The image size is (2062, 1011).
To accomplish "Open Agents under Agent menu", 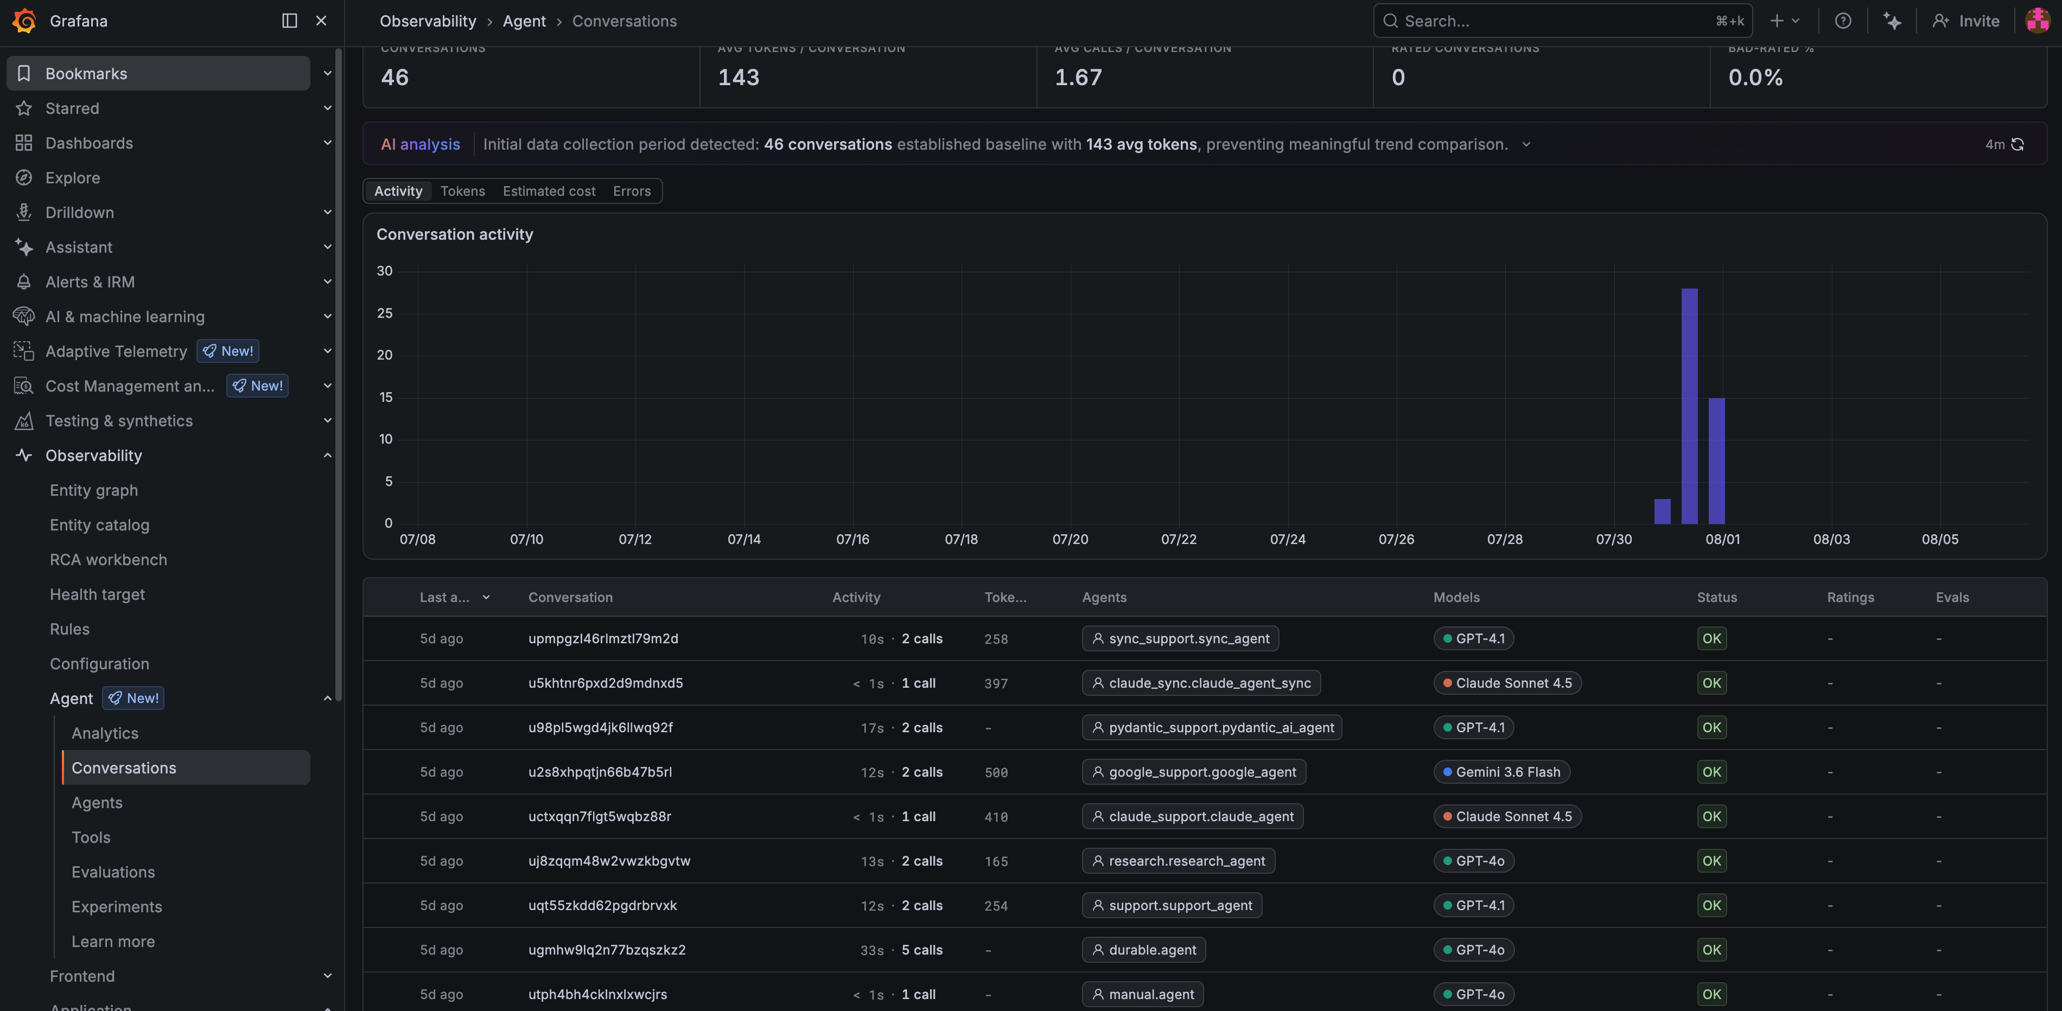I will click(97, 802).
